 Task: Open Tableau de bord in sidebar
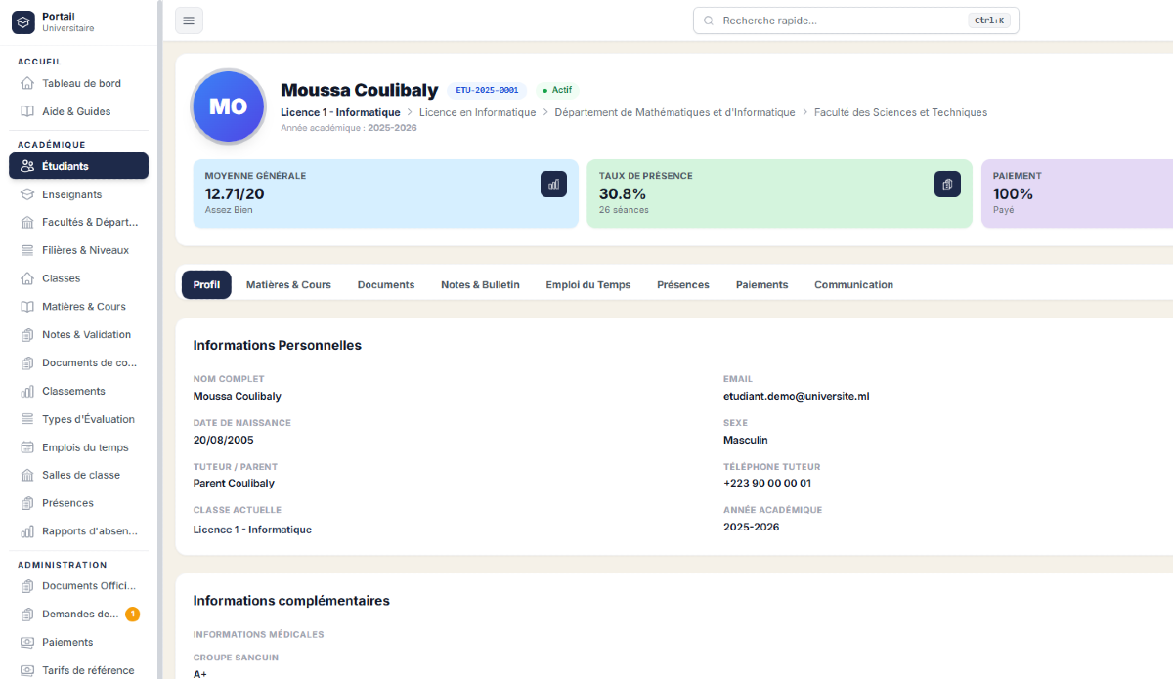click(78, 83)
